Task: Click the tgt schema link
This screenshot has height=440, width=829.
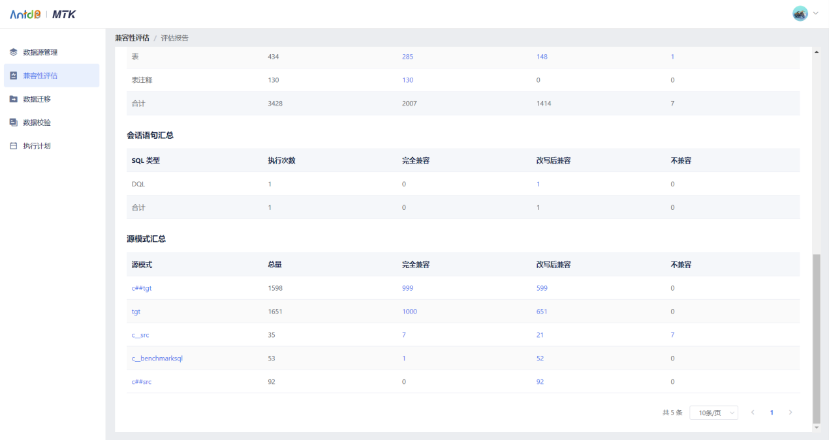Action: click(x=136, y=311)
